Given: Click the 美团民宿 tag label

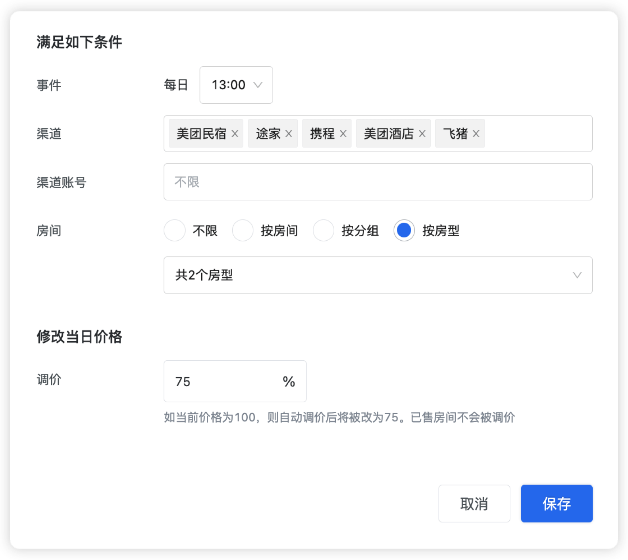Looking at the screenshot, I should [x=201, y=134].
